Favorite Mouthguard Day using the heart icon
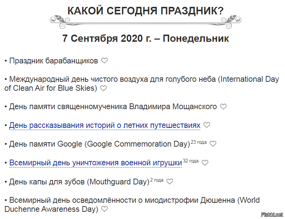 (170, 182)
